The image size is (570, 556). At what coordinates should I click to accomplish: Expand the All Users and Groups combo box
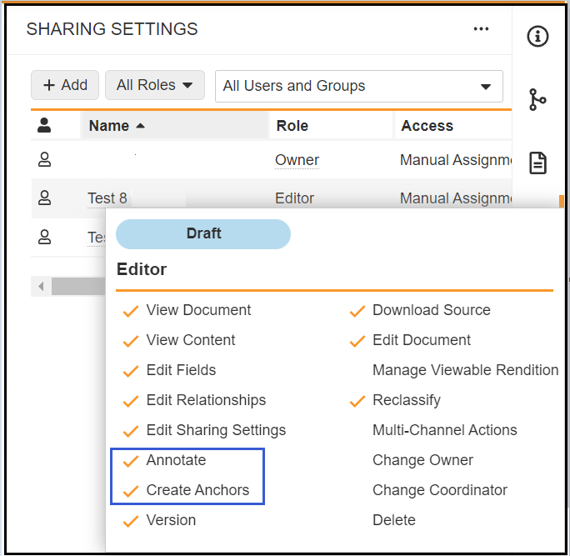pyautogui.click(x=358, y=86)
